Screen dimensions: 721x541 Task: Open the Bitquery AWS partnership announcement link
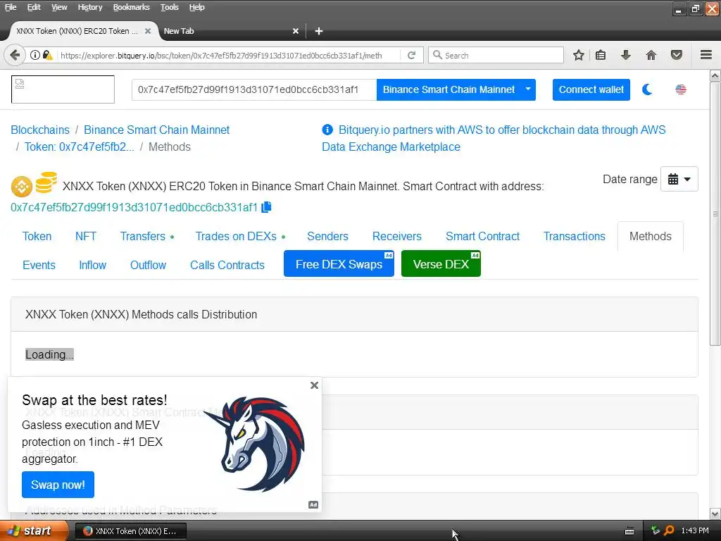[x=494, y=138]
